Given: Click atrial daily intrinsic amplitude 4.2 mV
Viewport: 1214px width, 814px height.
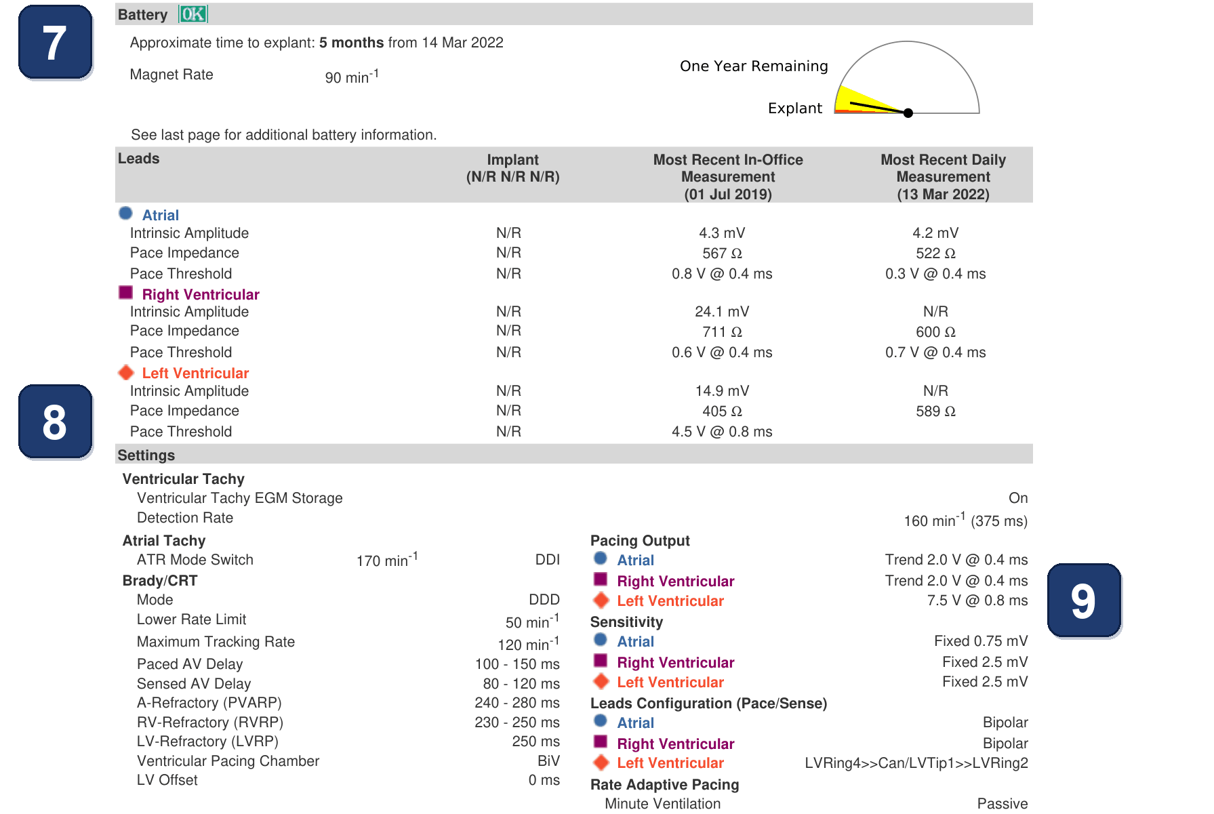Looking at the screenshot, I should coord(935,233).
